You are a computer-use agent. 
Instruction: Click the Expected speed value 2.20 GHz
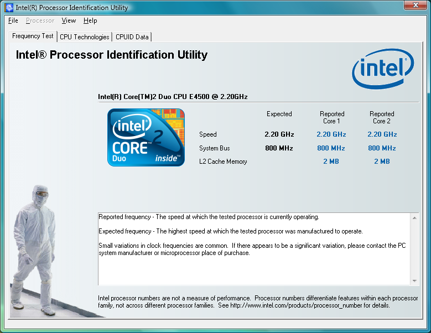pyautogui.click(x=279, y=134)
